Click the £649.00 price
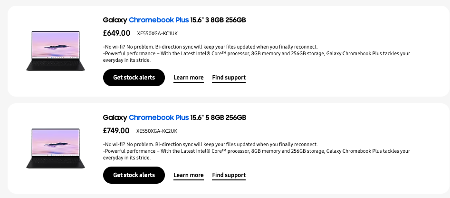 point(116,33)
